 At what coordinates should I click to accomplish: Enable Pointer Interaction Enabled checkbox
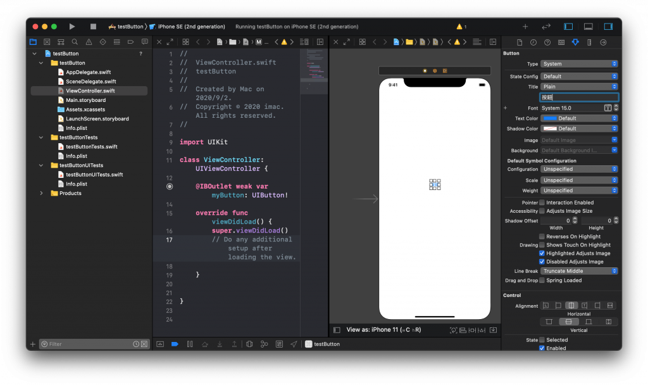pos(542,203)
